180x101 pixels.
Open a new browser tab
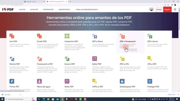pos(70,2)
